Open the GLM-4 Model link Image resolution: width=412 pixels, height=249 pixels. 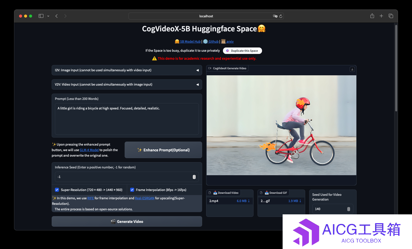[x=89, y=150]
